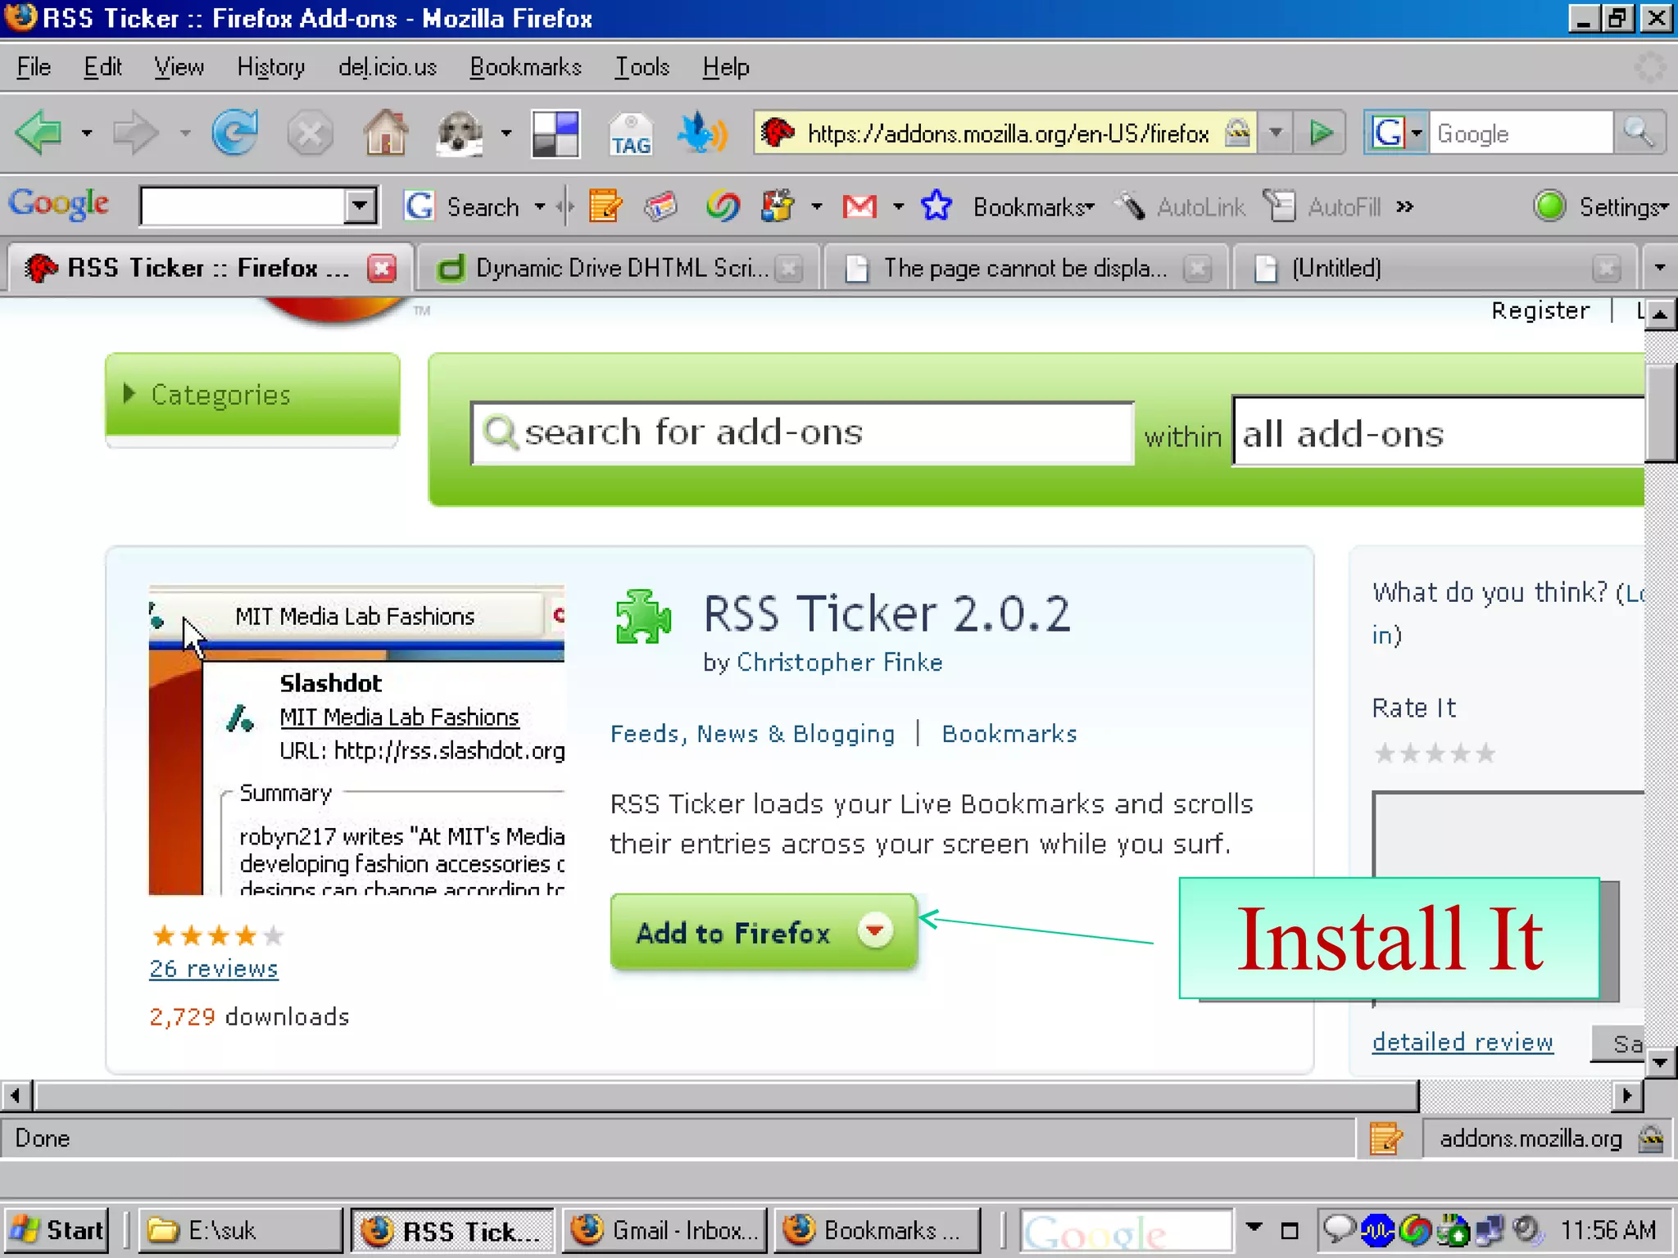Open the Christopher Finke author link
Image resolution: width=1678 pixels, height=1258 pixels.
pyautogui.click(x=840, y=663)
